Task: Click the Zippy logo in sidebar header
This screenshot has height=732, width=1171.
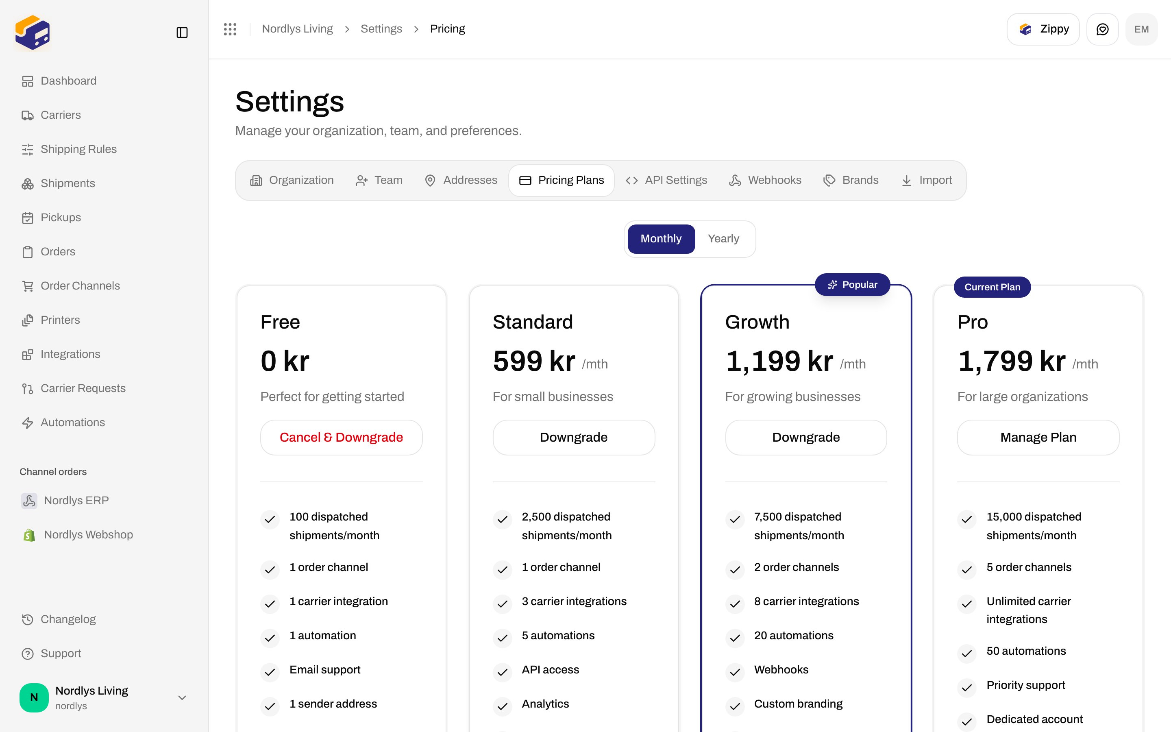Action: pos(33,33)
